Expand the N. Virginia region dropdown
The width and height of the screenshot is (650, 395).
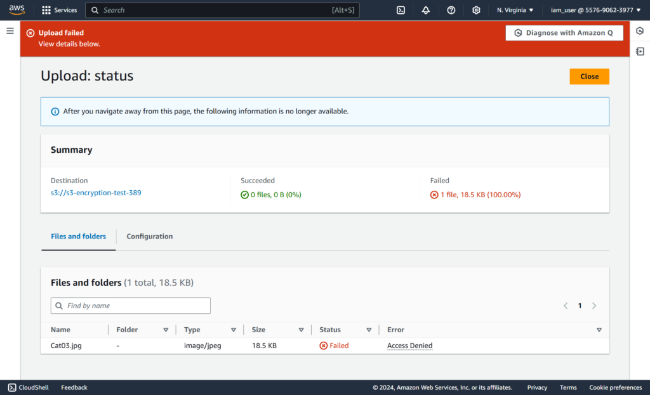[515, 10]
